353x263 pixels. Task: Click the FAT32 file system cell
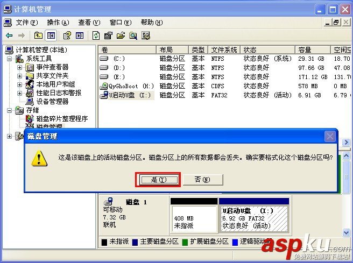point(219,95)
